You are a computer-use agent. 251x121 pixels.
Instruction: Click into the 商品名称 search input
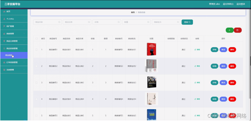point(48,22)
